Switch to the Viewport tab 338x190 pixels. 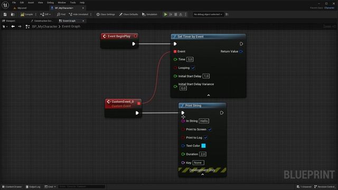pos(8,21)
